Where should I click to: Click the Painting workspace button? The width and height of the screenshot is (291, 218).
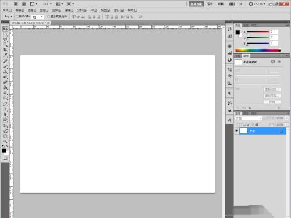coord(221,4)
